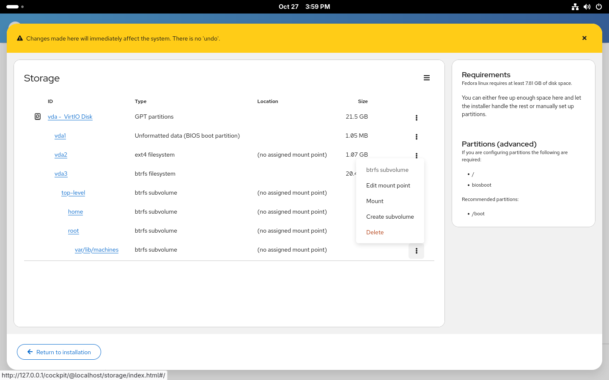Open the var/lib/machines subvolume link
Screen dimensions: 609x380
click(97, 250)
